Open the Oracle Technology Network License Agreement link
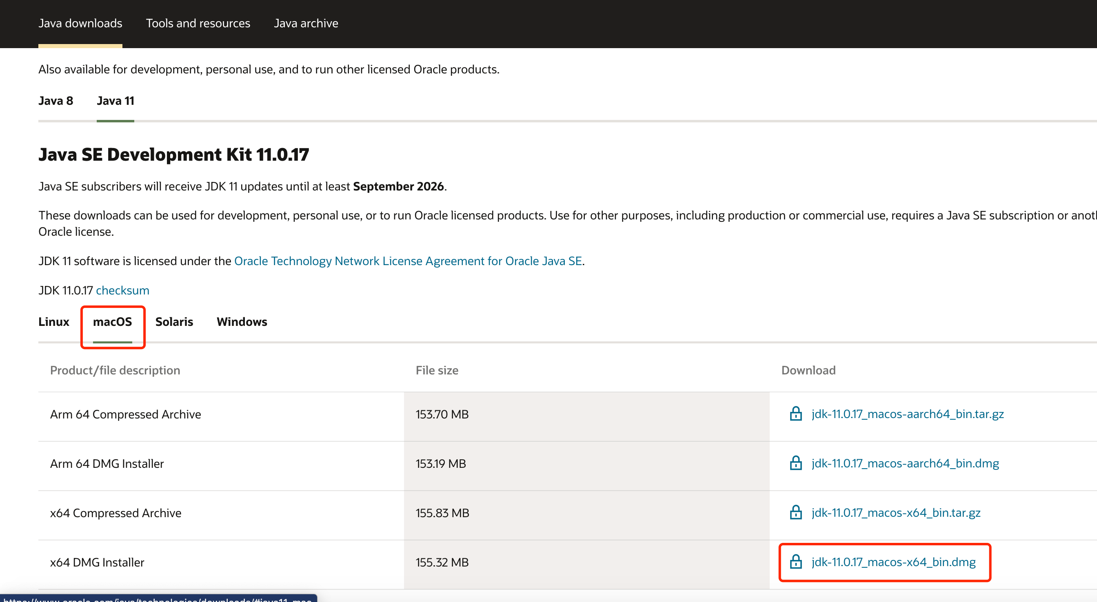This screenshot has height=602, width=1097. (408, 261)
